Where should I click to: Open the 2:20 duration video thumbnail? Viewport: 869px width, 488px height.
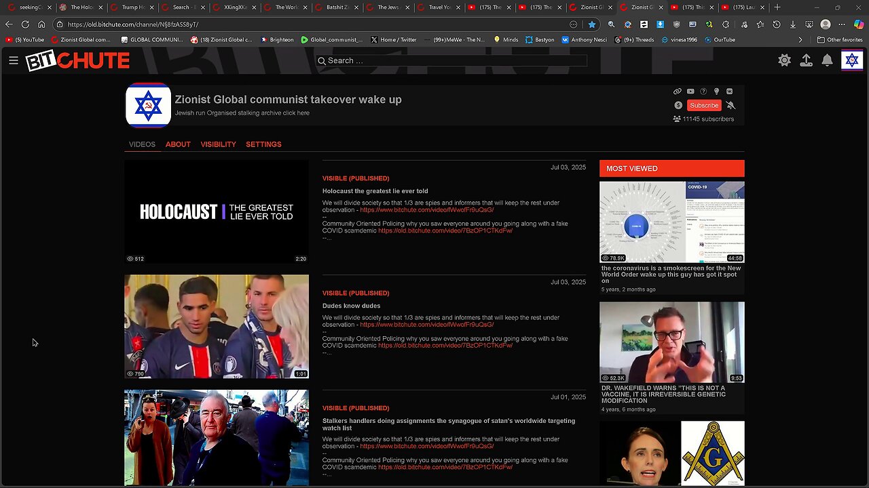click(217, 211)
